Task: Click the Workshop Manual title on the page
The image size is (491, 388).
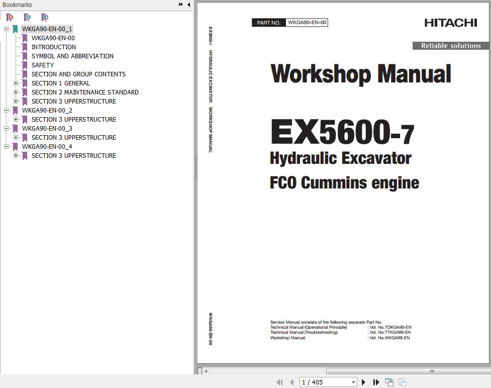Action: click(x=360, y=74)
